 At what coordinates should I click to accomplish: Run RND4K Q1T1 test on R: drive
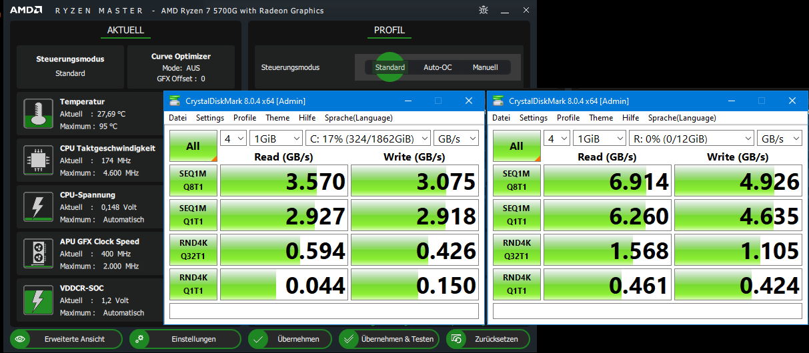[517, 284]
